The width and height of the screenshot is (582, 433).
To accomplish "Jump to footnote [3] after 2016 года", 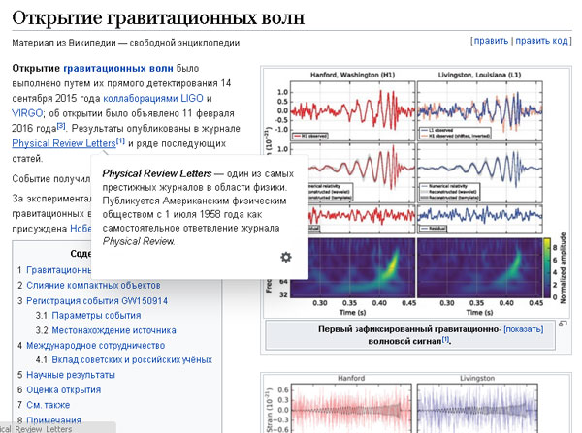I will [x=61, y=126].
